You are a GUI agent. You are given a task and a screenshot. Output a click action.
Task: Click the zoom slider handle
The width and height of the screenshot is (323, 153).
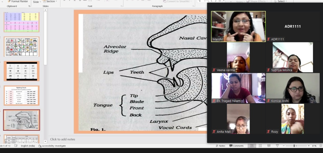point(294,146)
